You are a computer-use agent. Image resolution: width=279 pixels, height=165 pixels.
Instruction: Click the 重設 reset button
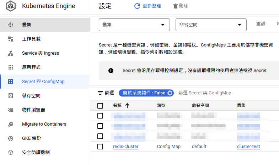(261, 24)
